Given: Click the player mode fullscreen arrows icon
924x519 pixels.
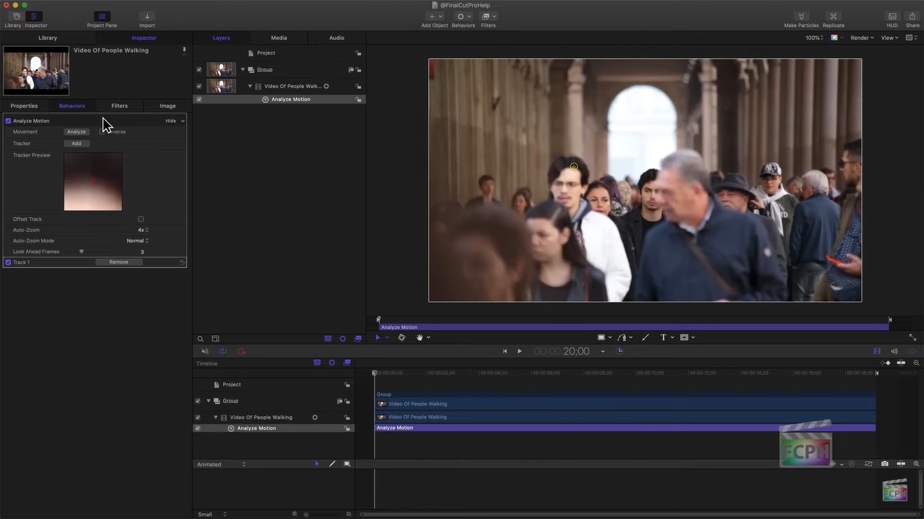Looking at the screenshot, I should click(913, 337).
